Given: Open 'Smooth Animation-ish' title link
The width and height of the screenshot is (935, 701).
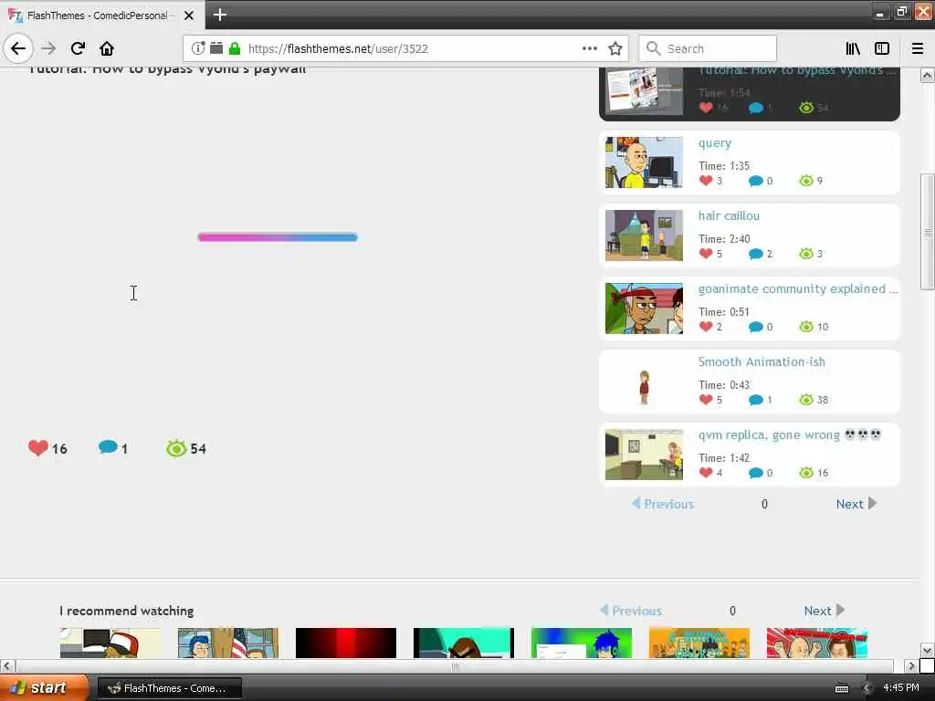Looking at the screenshot, I should (762, 361).
